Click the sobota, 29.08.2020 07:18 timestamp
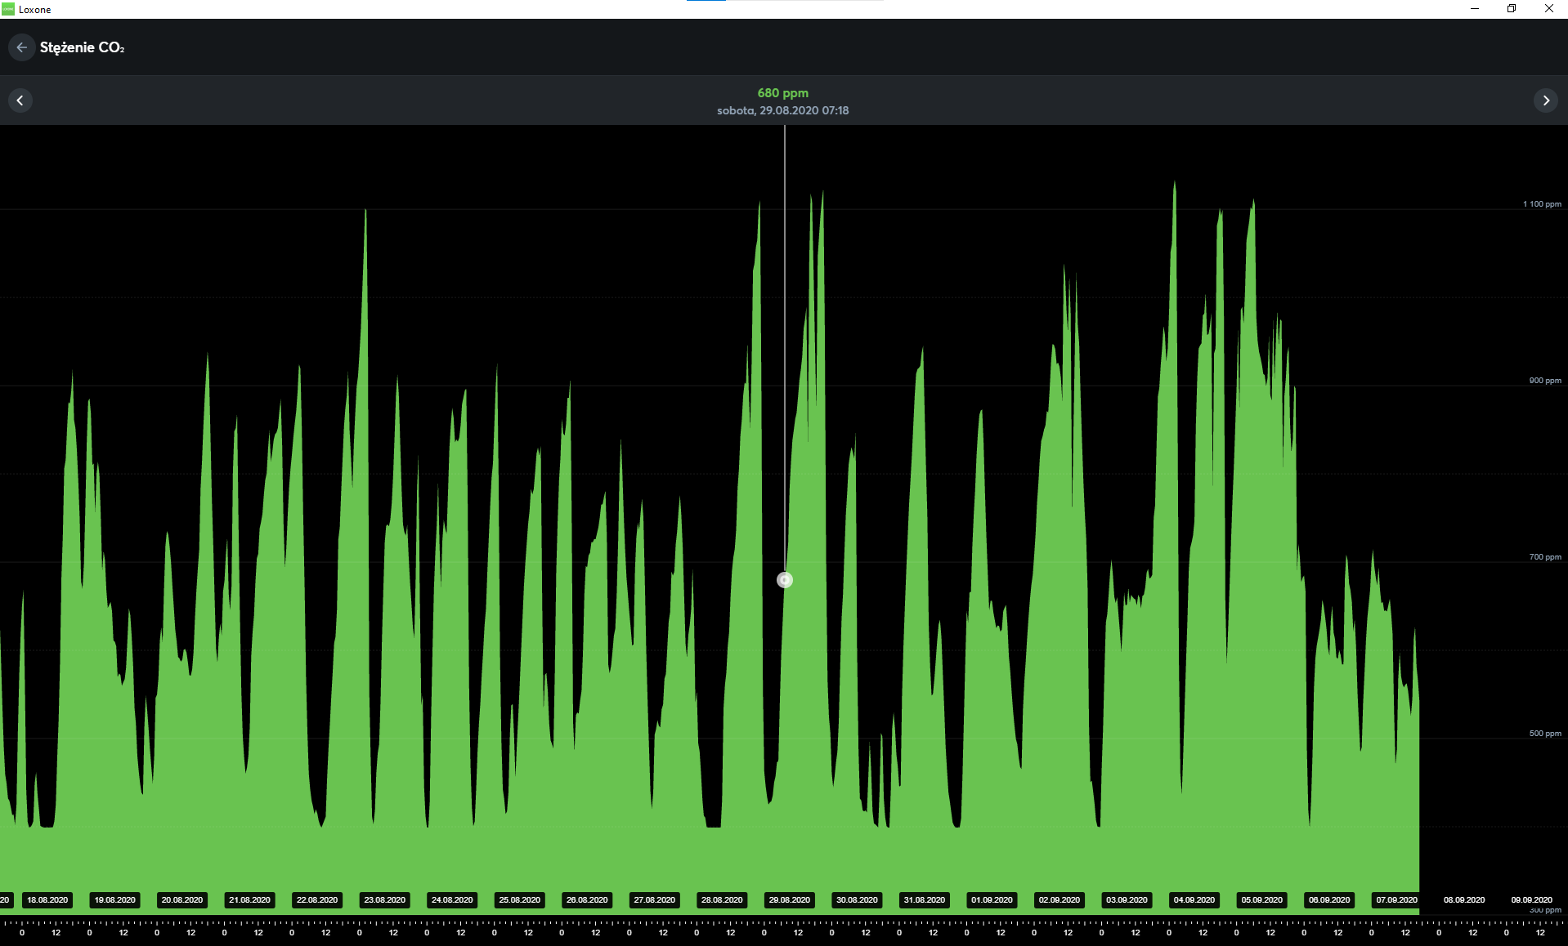Image resolution: width=1568 pixels, height=946 pixels. pyautogui.click(x=783, y=110)
